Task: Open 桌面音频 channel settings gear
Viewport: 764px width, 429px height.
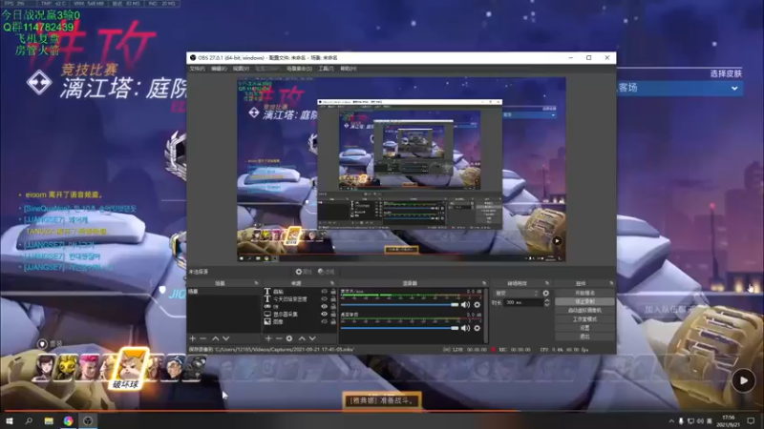Action: coord(477,328)
